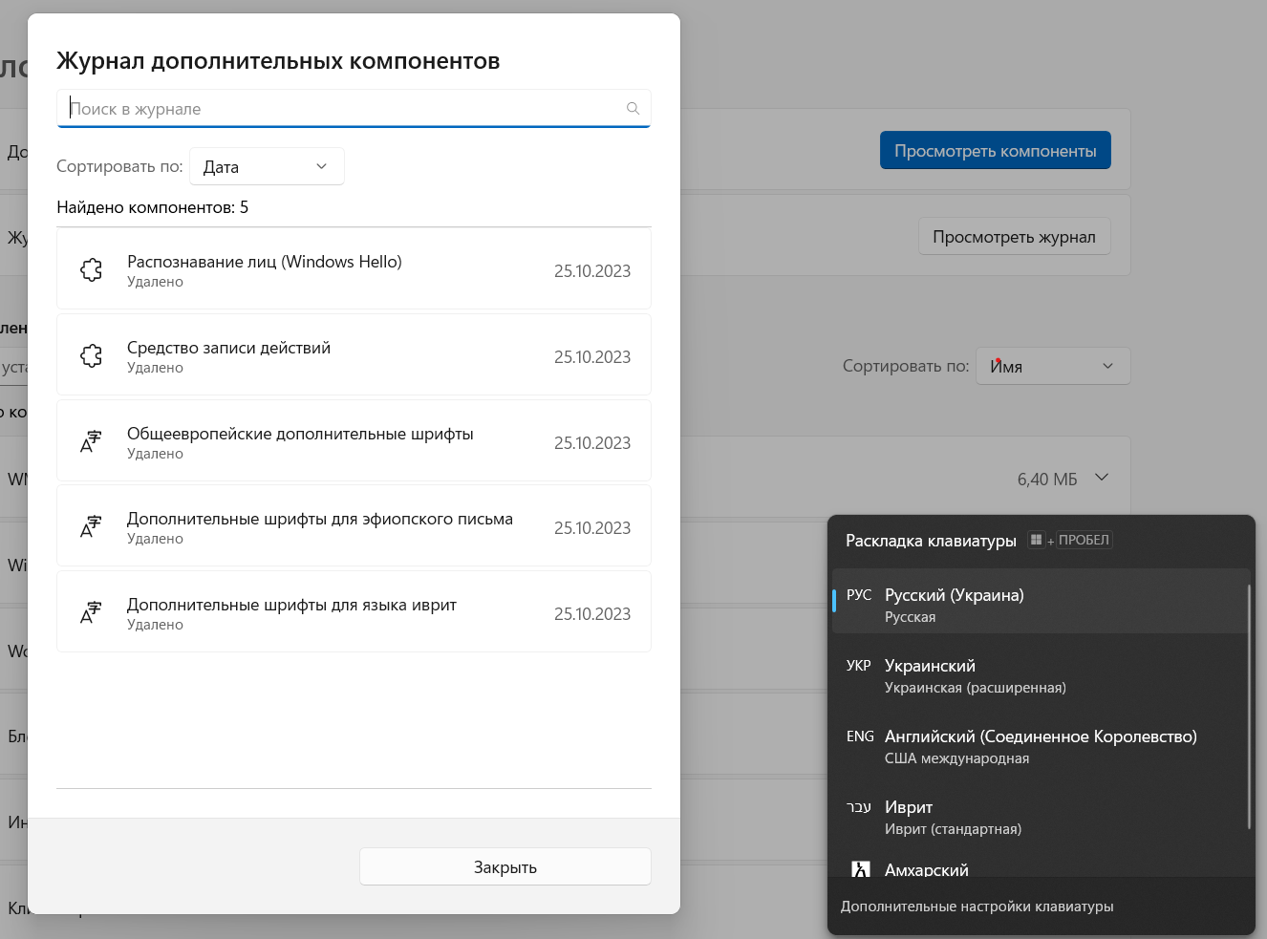Viewport: 1267px width, 939px height.
Task: Click the 6,40 МБ size value
Action: [x=1047, y=480]
